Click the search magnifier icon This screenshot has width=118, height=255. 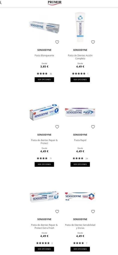pos(0,2)
